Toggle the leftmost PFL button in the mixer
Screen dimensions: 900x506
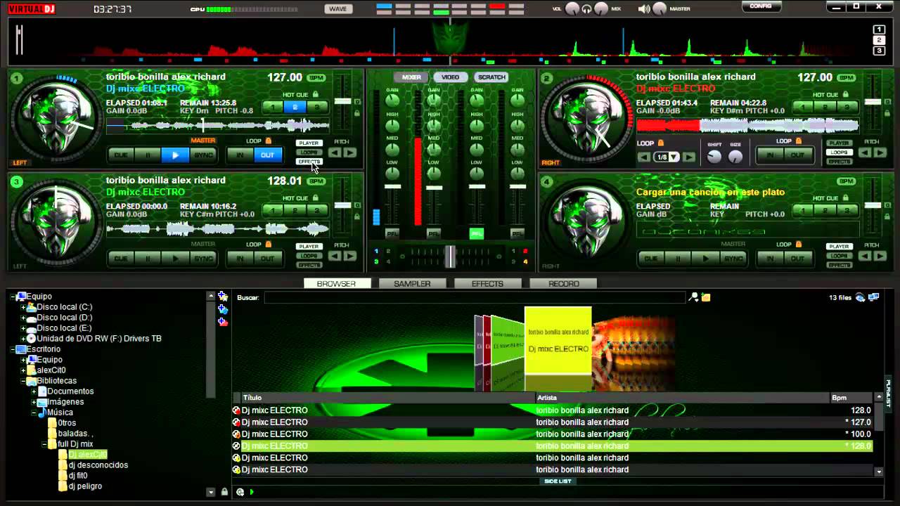tap(392, 233)
